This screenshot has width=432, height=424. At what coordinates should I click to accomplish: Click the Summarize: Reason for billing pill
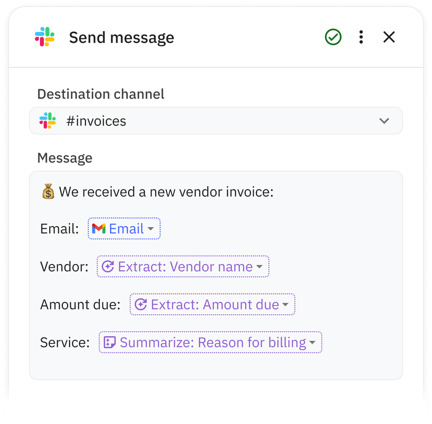211,342
